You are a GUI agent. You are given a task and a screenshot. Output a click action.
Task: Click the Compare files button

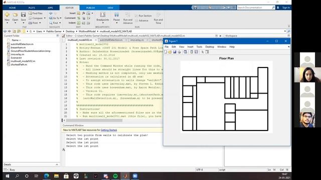coord(36,18)
